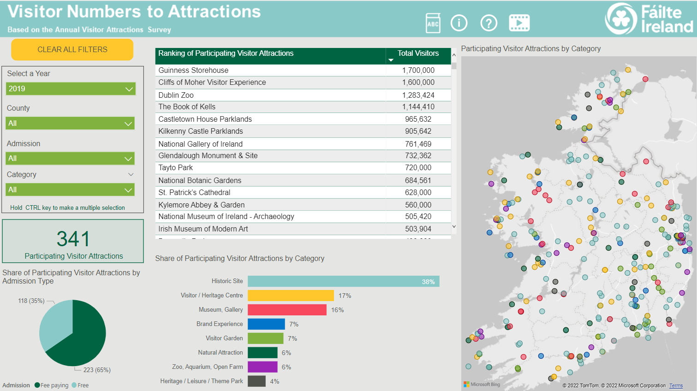Select the Dublin Zoo row
Screen dimensions: 697x391
point(303,95)
